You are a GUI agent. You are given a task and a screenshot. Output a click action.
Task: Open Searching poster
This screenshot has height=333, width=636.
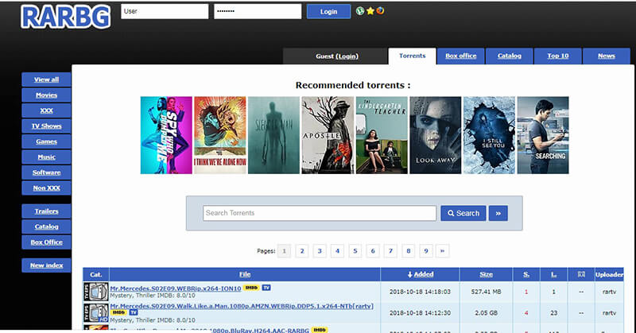point(543,135)
